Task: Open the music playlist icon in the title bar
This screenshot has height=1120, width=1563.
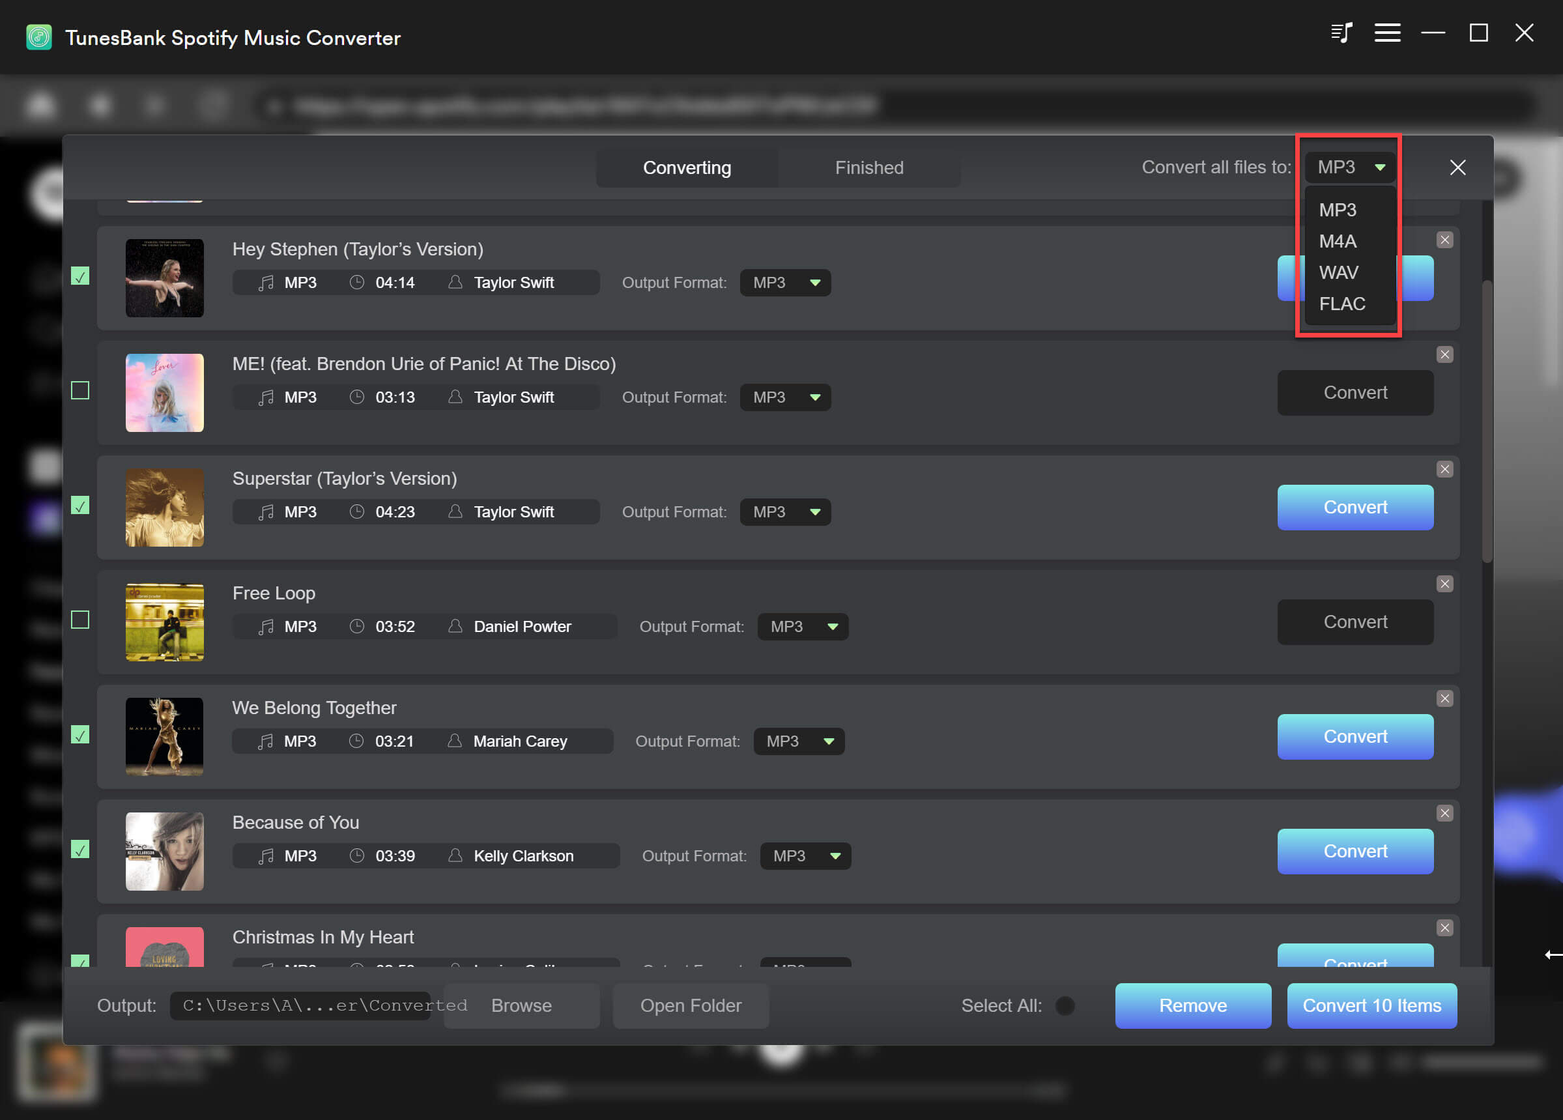Action: click(1341, 33)
